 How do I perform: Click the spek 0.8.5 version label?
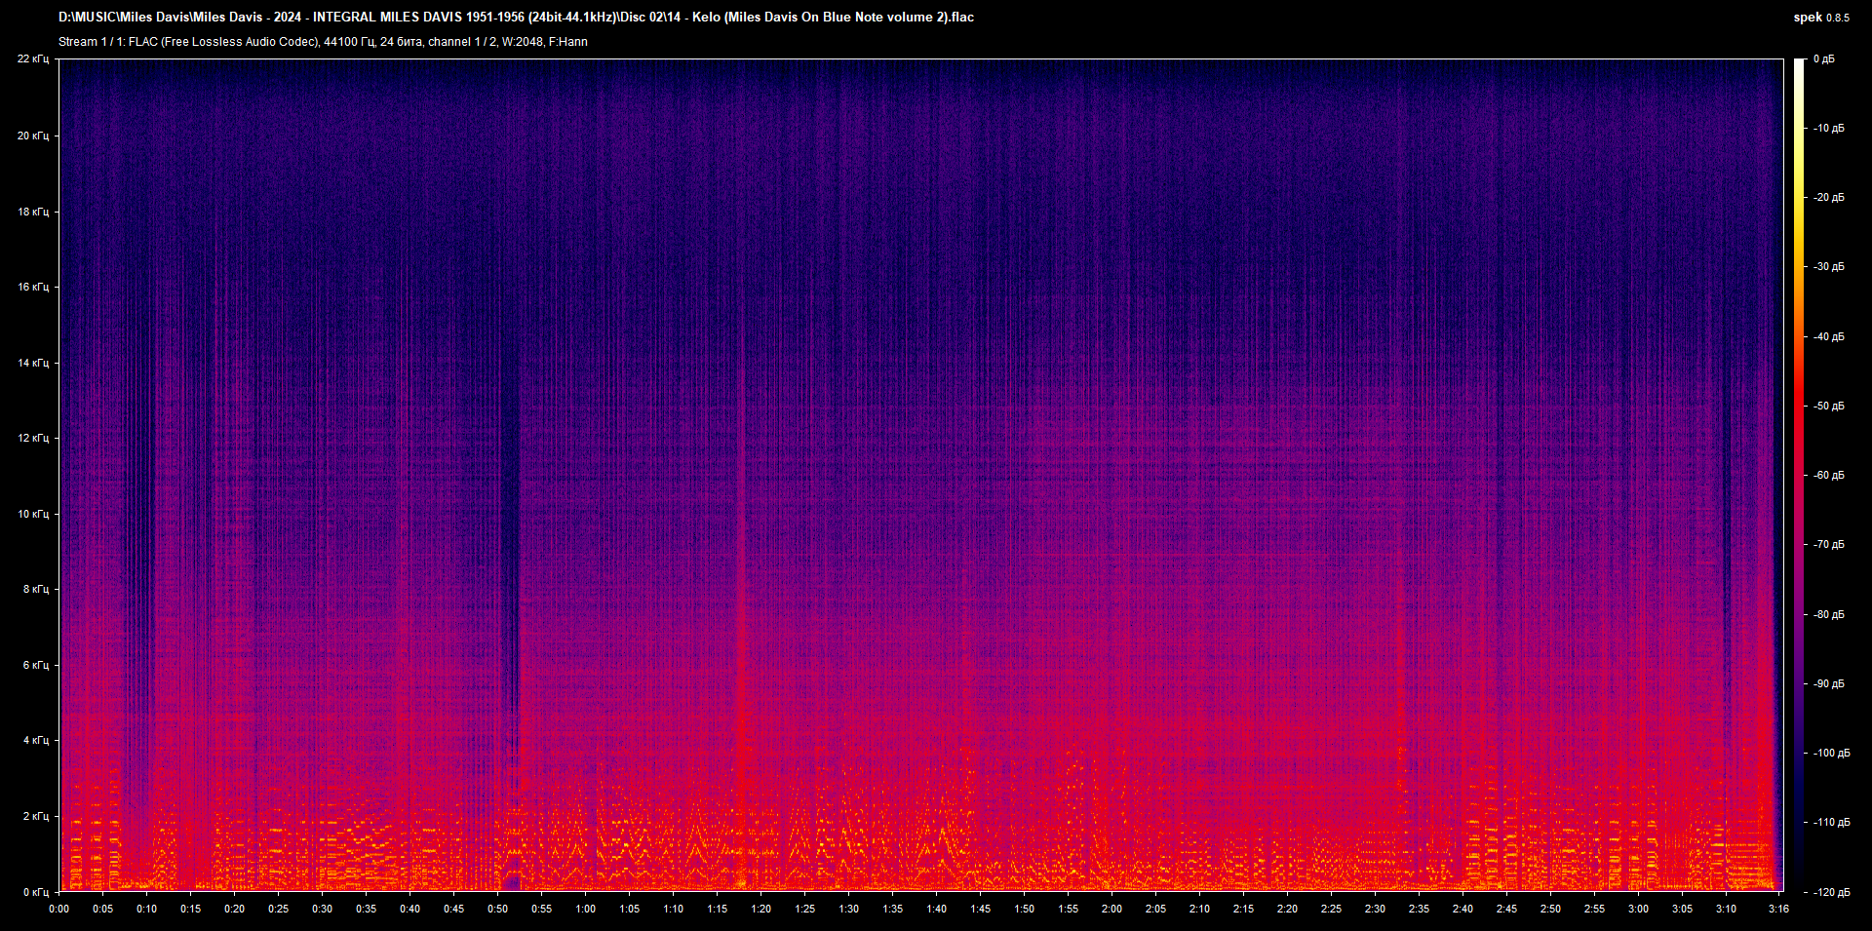pos(1820,18)
